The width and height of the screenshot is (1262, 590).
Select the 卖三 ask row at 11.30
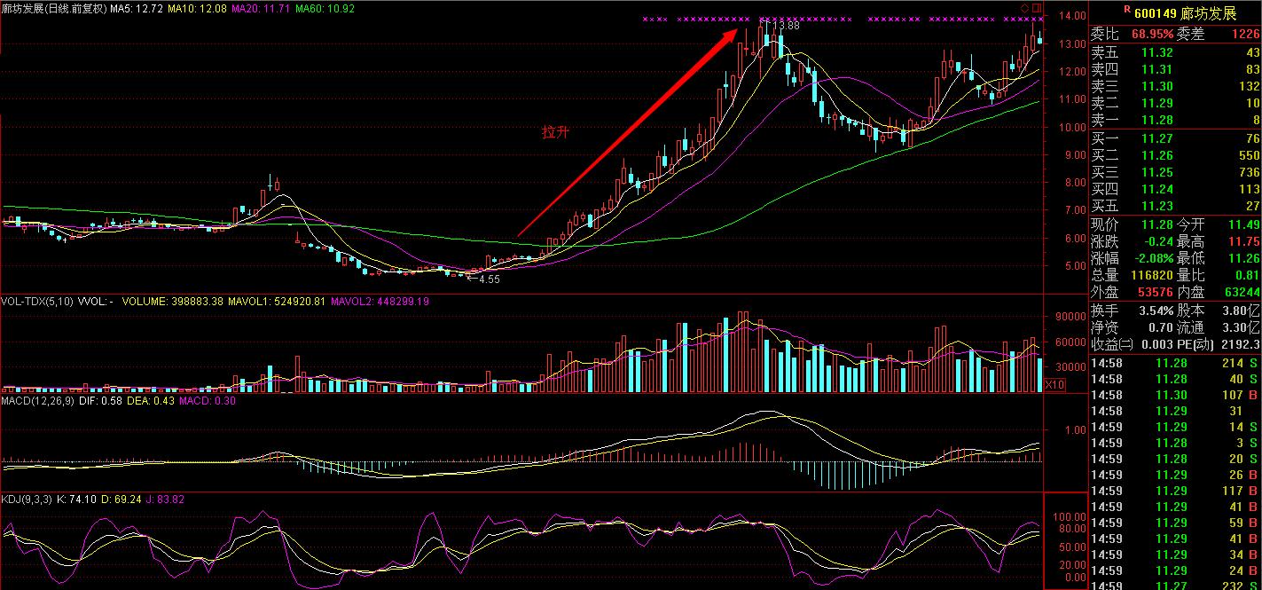click(x=1175, y=87)
